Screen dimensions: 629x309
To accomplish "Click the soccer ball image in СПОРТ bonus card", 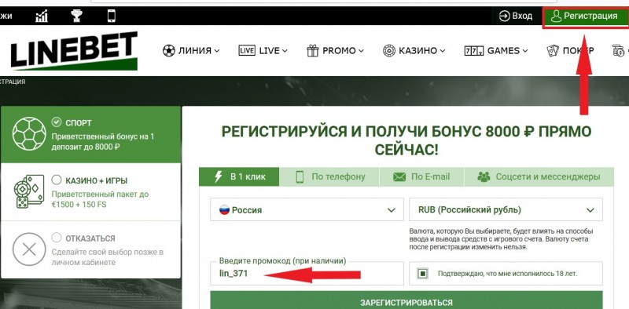I will tap(29, 133).
